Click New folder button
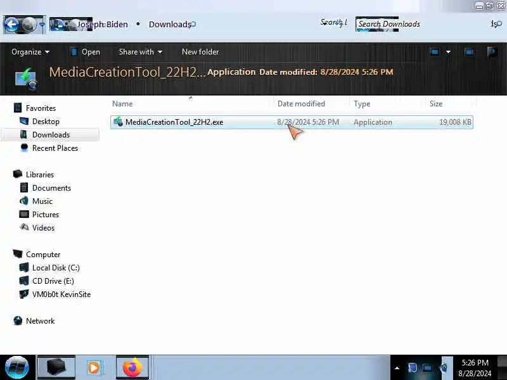507x380 pixels. [200, 52]
